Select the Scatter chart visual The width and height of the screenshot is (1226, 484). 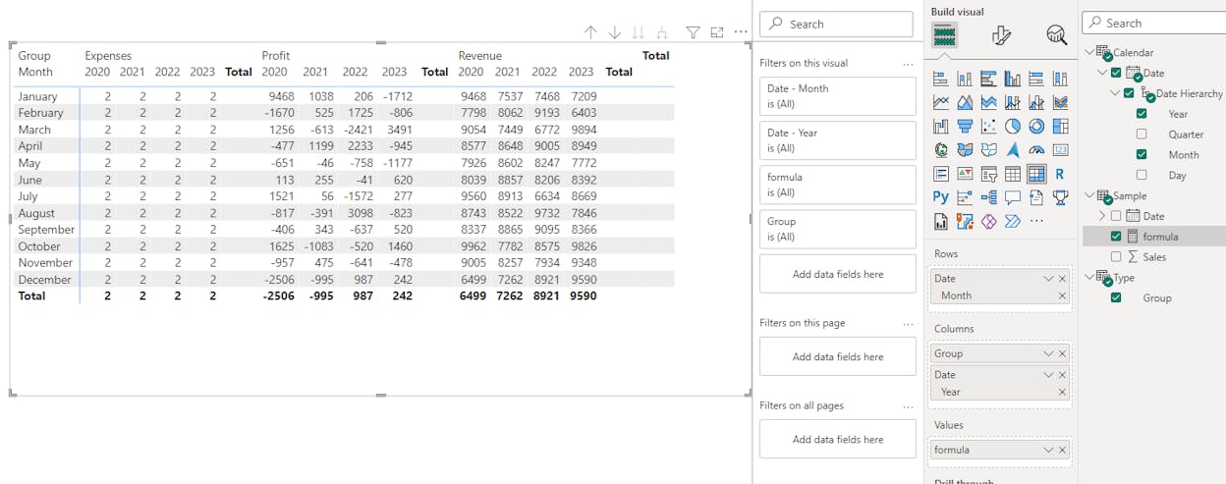coord(988,126)
